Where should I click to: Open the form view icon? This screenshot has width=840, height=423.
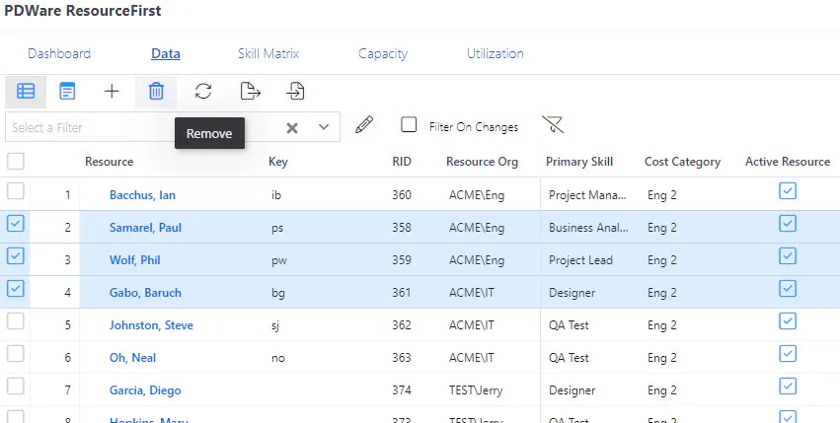pyautogui.click(x=67, y=92)
